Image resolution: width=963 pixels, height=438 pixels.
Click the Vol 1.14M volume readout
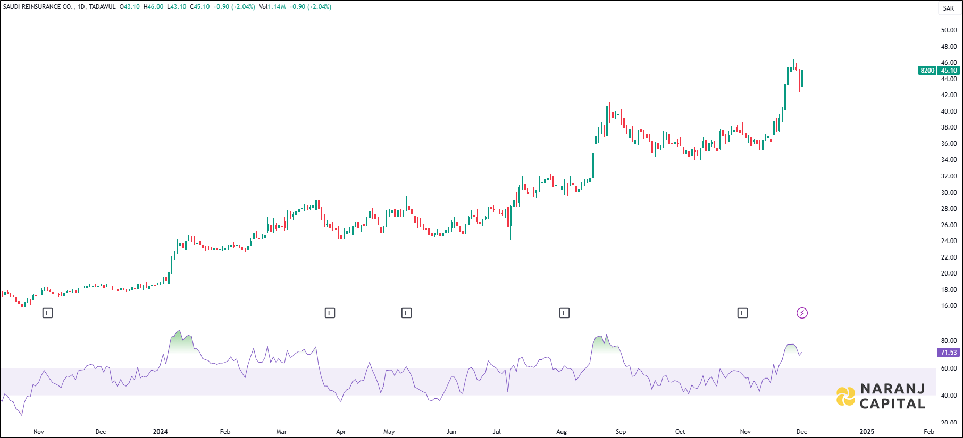tap(272, 7)
